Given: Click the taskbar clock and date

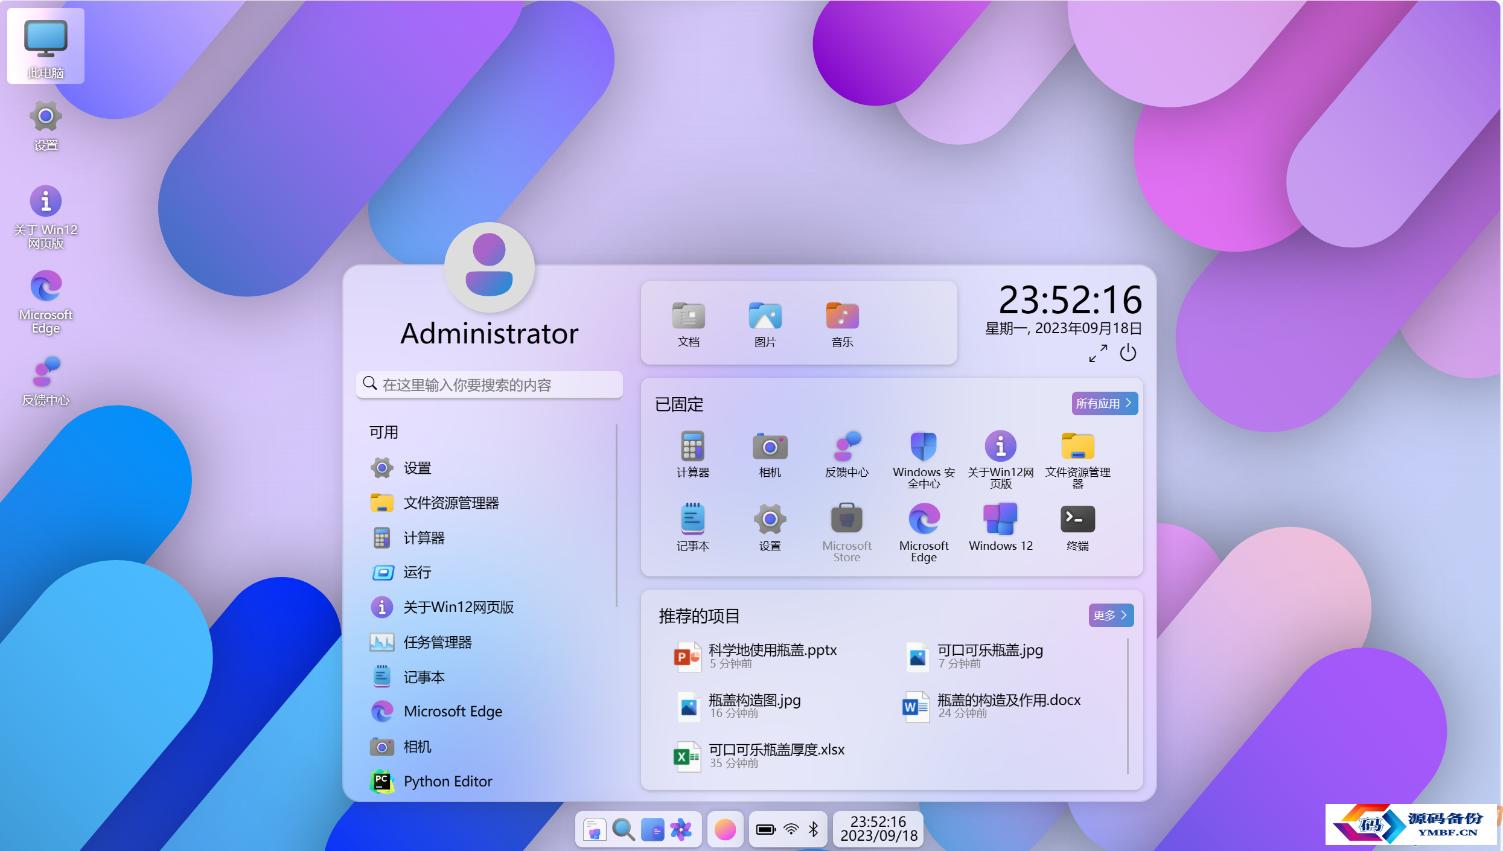Looking at the screenshot, I should click(878, 829).
